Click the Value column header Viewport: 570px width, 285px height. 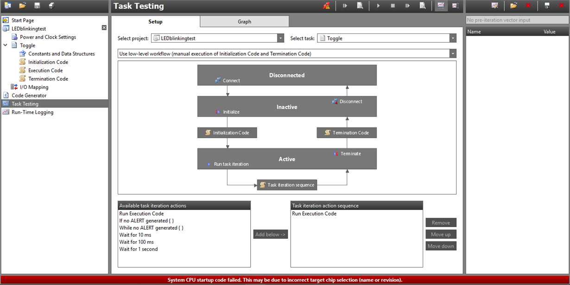pyautogui.click(x=549, y=32)
